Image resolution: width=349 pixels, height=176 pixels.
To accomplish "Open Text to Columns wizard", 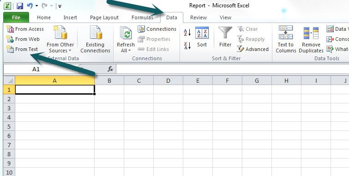I will (286, 39).
